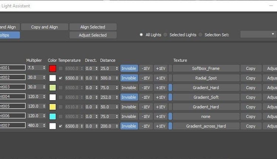
Task: Choose the Selected Lights radio option
Action: click(x=165, y=35)
